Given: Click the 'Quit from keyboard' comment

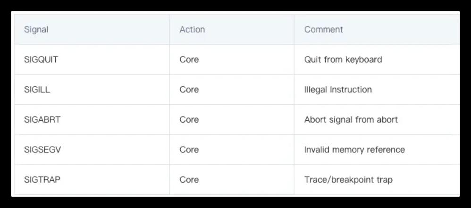Looking at the screenshot, I should 343,59.
